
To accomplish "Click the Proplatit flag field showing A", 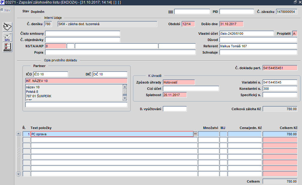I will 295,34.
